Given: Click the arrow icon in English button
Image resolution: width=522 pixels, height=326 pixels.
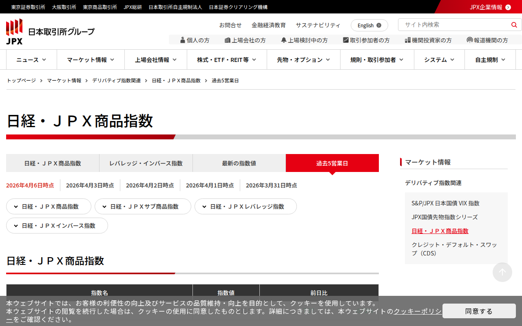Looking at the screenshot, I should 379,25.
